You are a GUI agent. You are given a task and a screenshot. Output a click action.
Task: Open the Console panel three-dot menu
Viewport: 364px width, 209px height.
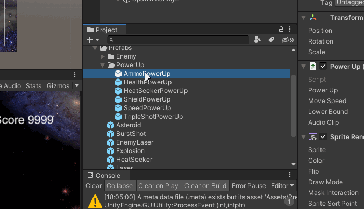click(290, 175)
